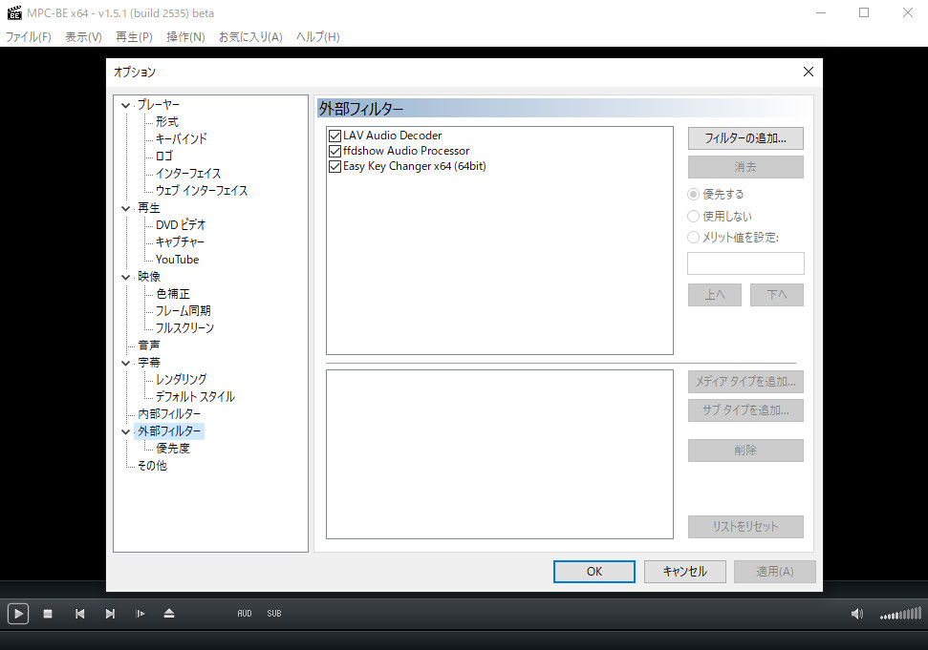
Task: Collapse the 再生 tree node
Action: [x=125, y=209]
